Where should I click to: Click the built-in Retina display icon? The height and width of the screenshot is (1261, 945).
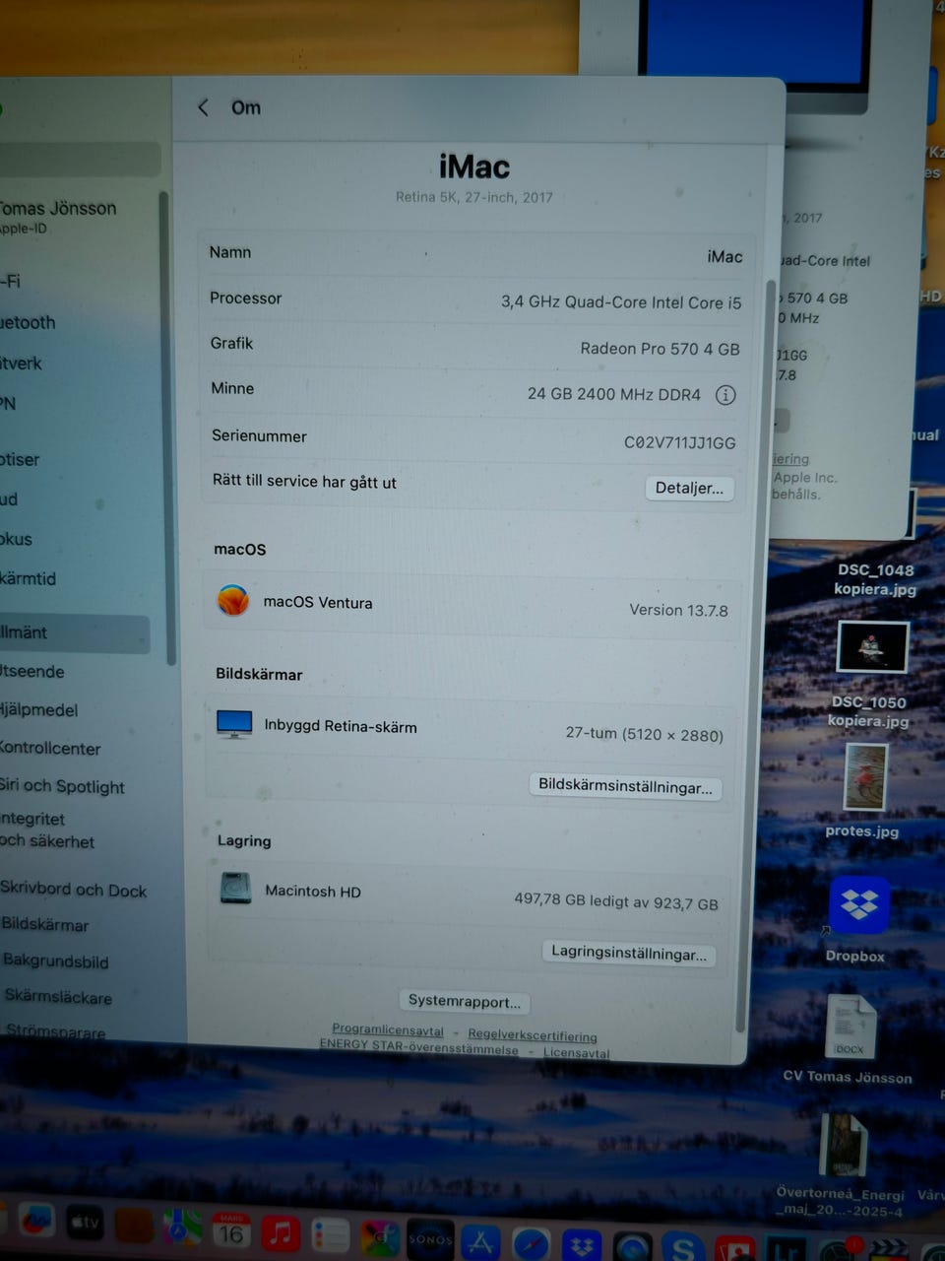click(x=234, y=724)
